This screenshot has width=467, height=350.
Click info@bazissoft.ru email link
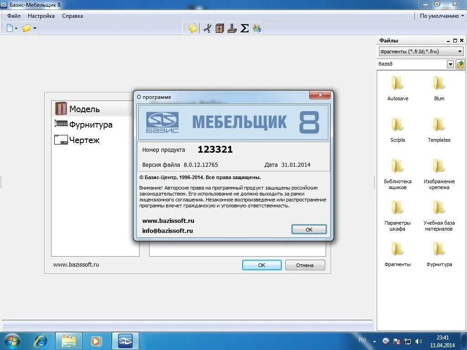coord(167,231)
